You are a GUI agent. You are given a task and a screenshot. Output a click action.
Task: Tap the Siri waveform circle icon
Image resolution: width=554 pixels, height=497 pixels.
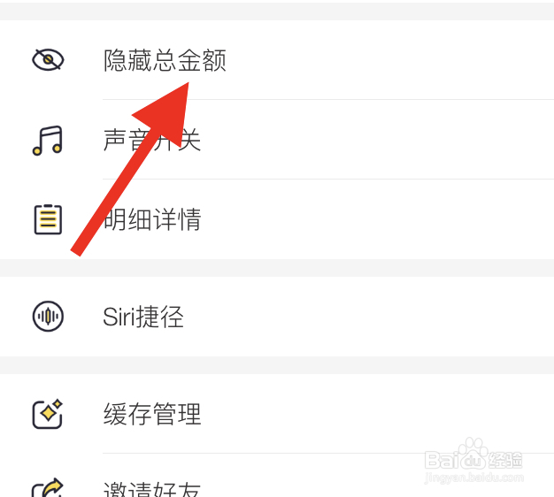pos(48,317)
